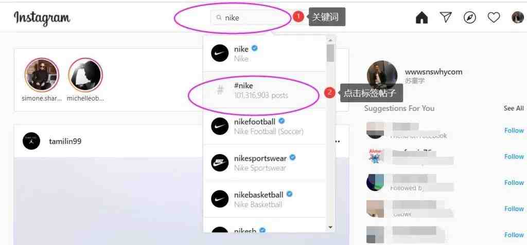The width and height of the screenshot is (527, 245).
Task: Open Direct messages paper plane icon
Action: (446, 17)
